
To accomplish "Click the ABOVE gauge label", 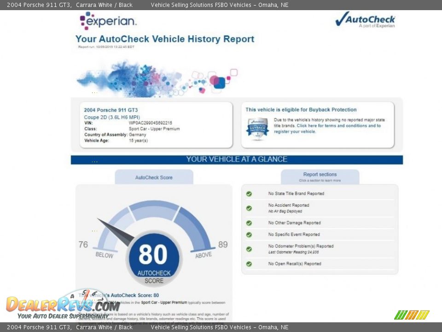I will pyautogui.click(x=204, y=255).
